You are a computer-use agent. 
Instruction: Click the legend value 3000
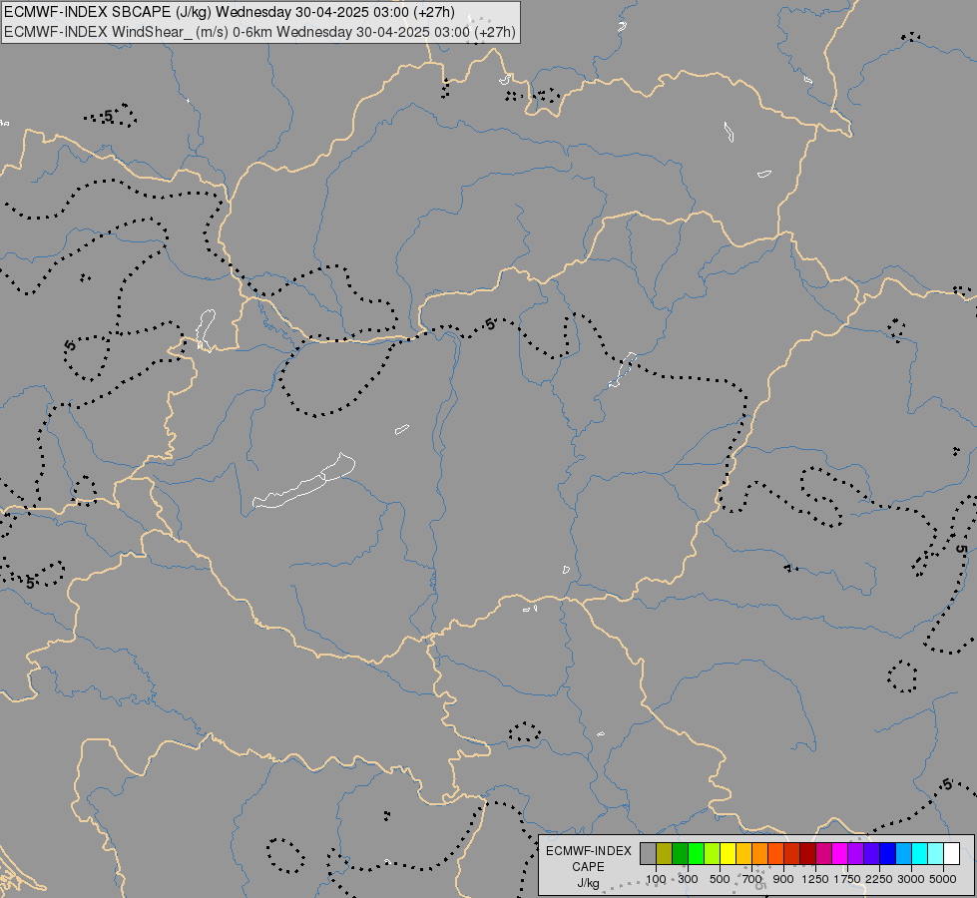click(911, 879)
